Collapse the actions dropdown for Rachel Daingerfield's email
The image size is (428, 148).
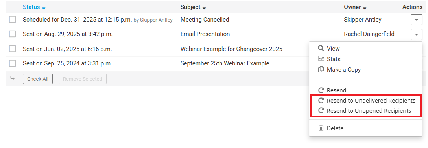(x=416, y=34)
